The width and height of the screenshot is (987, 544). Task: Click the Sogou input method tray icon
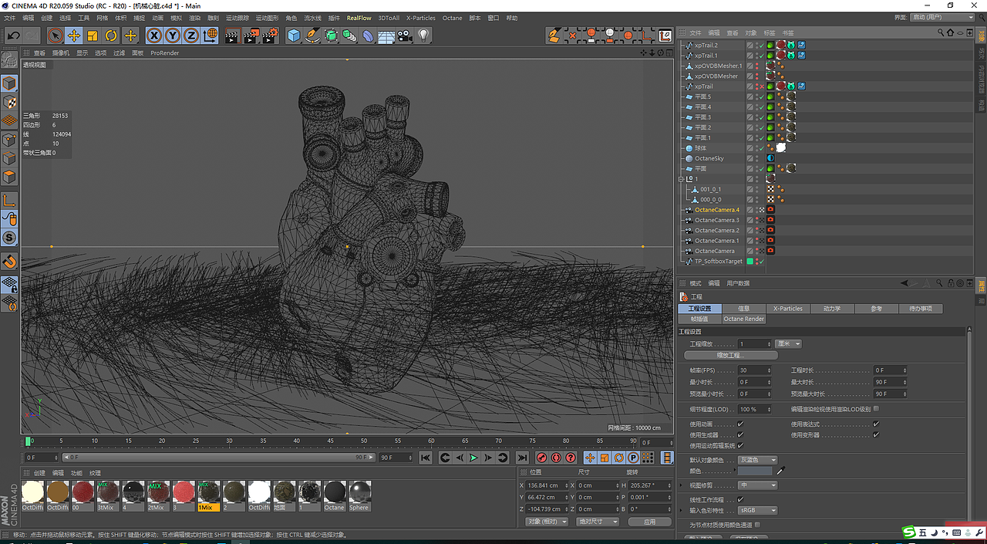coord(909,532)
